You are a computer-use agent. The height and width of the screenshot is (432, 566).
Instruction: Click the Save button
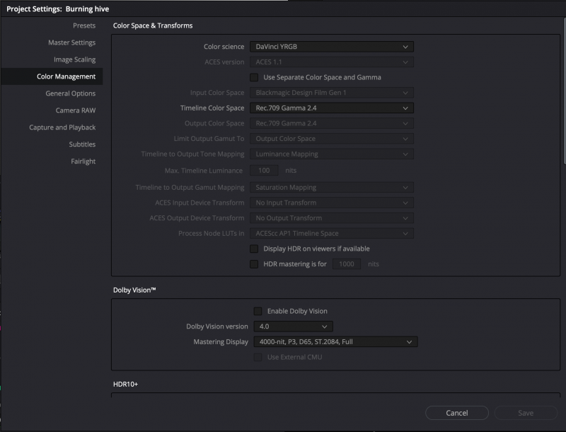click(x=526, y=413)
